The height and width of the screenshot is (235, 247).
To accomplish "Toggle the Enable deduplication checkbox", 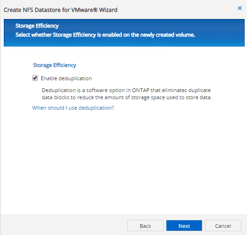I will click(x=35, y=78).
